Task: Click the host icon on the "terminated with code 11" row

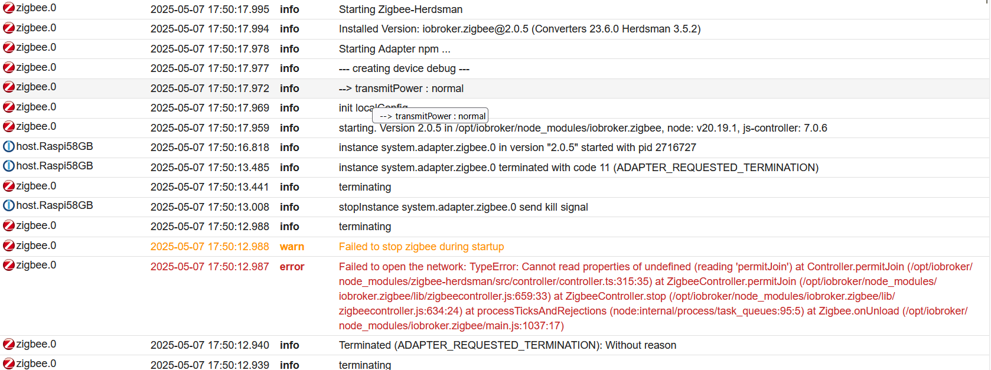Action: (x=9, y=166)
